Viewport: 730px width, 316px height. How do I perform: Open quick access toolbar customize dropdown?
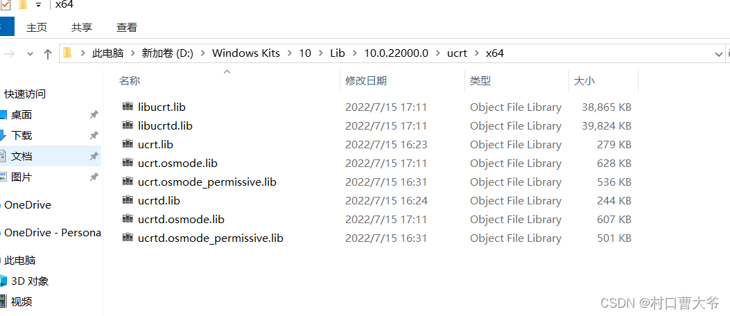[37, 5]
